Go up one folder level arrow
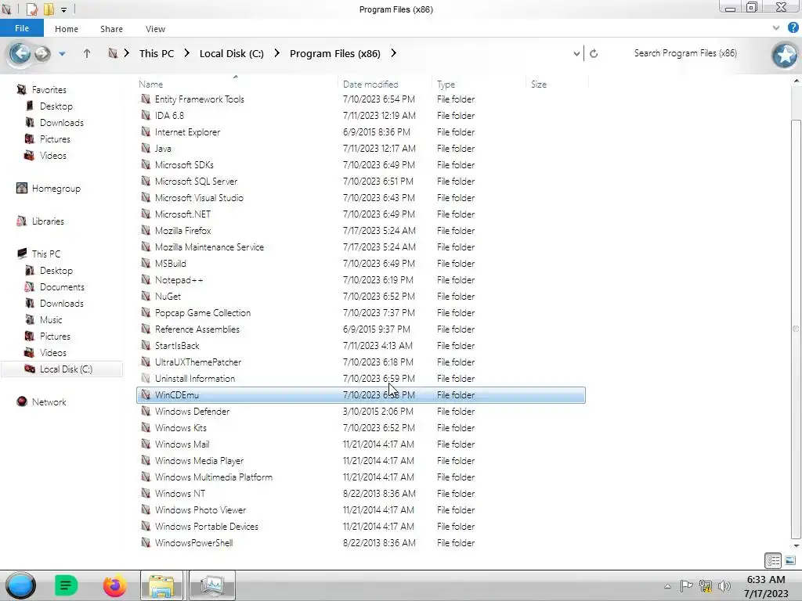The image size is (802, 601). click(87, 53)
